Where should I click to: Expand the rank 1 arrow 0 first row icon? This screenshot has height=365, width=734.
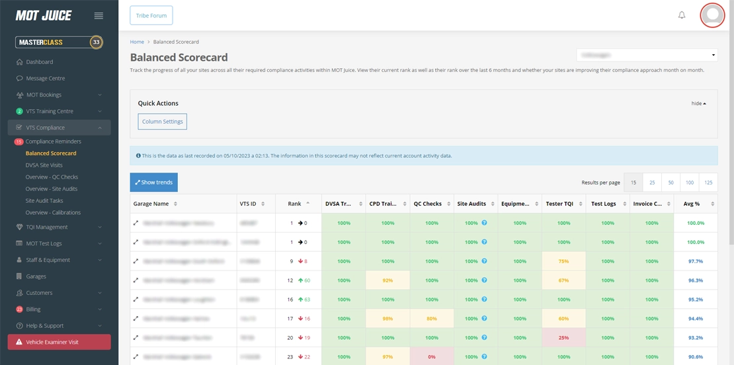coord(136,223)
